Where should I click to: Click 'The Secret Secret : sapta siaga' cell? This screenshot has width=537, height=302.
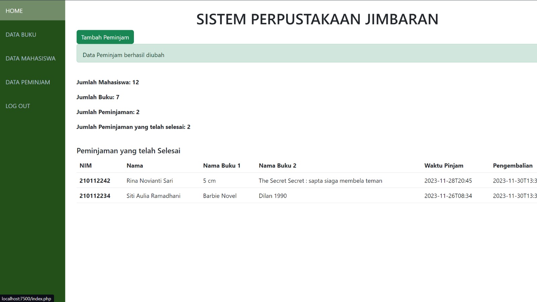point(321,181)
